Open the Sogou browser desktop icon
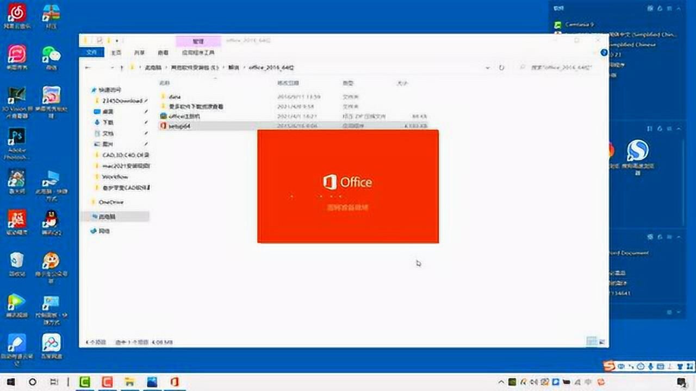 click(x=637, y=156)
